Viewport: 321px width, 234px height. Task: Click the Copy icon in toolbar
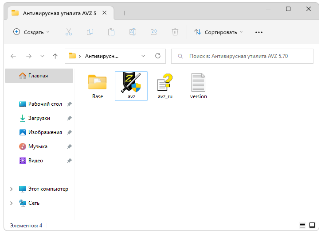tap(90, 32)
